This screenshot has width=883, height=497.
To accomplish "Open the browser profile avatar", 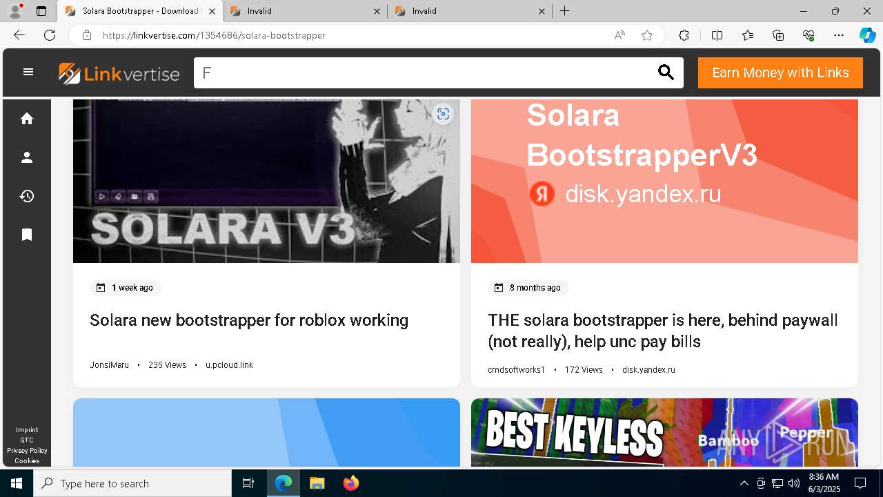I will tap(15, 11).
